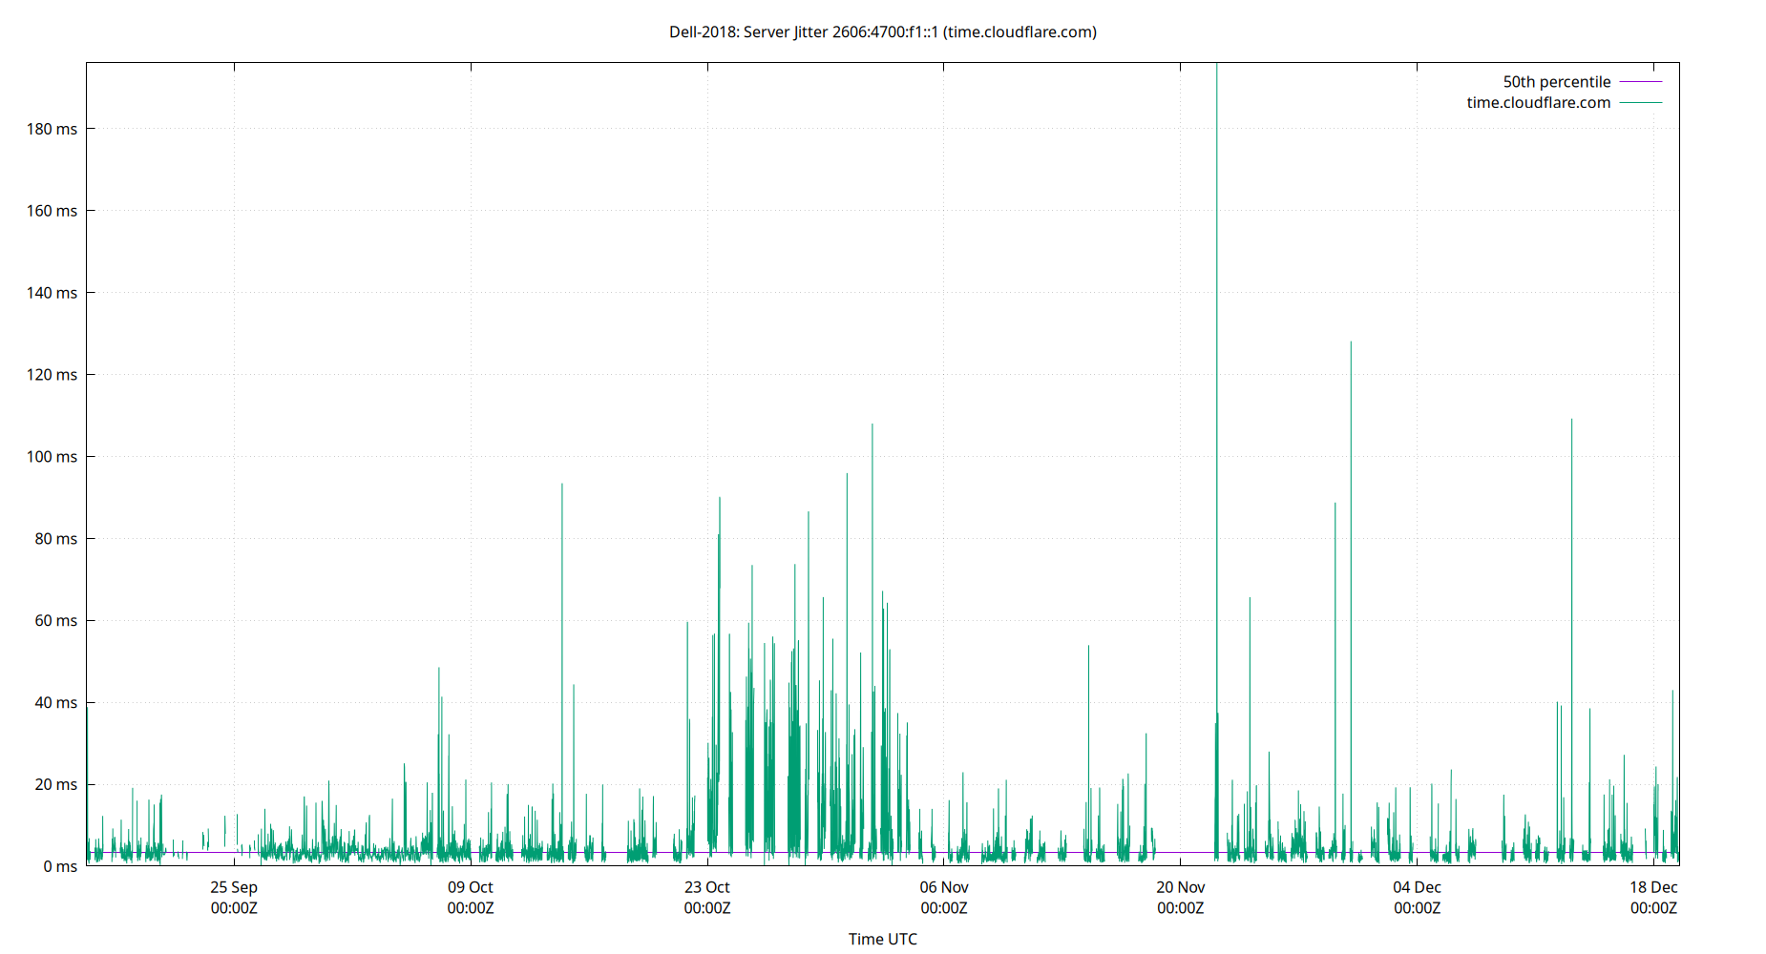Click the 50th percentile legend line sample
The width and height of the screenshot is (1766, 954).
[1639, 81]
